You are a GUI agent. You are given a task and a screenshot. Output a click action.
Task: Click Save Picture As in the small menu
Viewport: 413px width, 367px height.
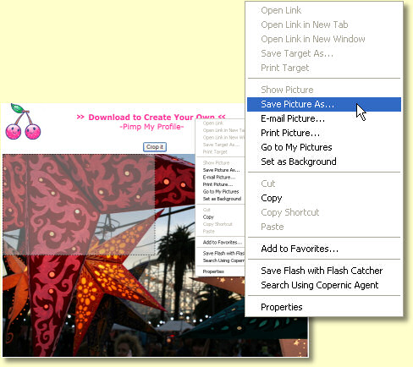(220, 170)
